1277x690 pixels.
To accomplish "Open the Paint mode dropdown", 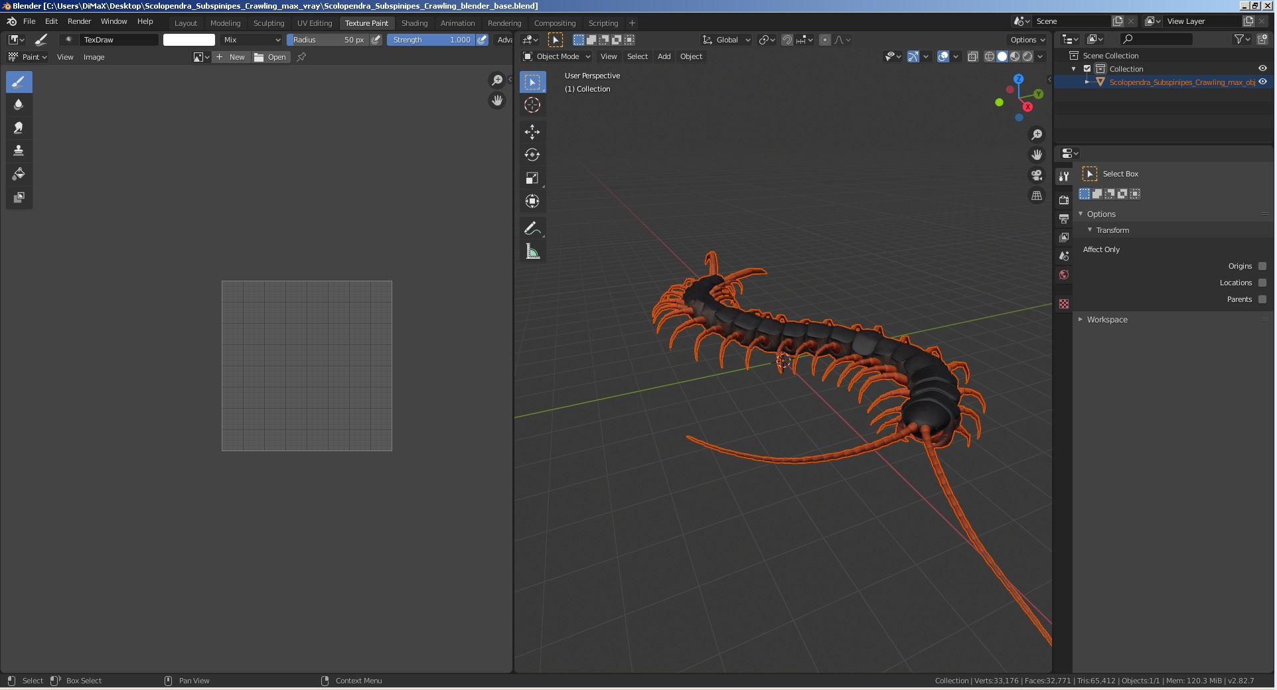I will (x=27, y=57).
